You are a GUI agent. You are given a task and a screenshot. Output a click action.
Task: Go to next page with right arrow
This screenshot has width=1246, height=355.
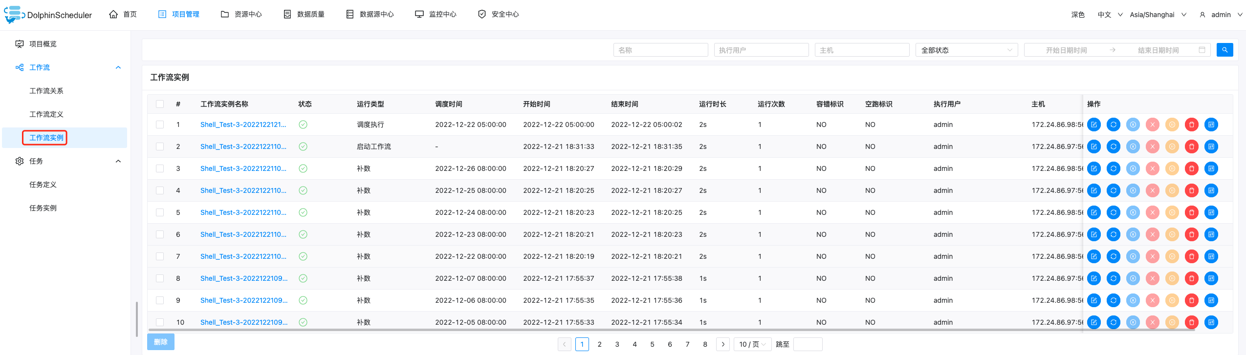[x=723, y=344]
